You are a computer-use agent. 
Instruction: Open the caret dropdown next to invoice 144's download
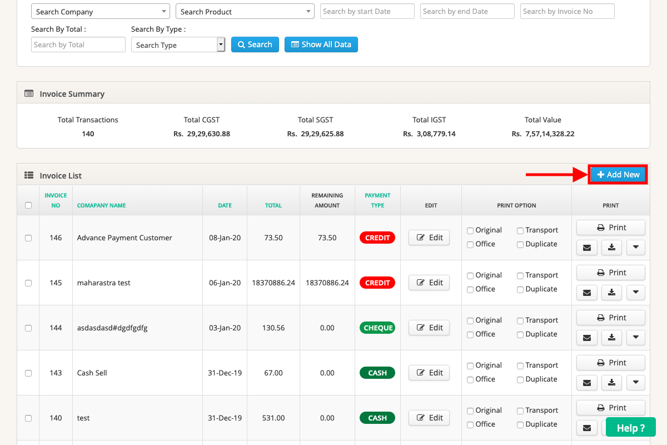pyautogui.click(x=635, y=338)
